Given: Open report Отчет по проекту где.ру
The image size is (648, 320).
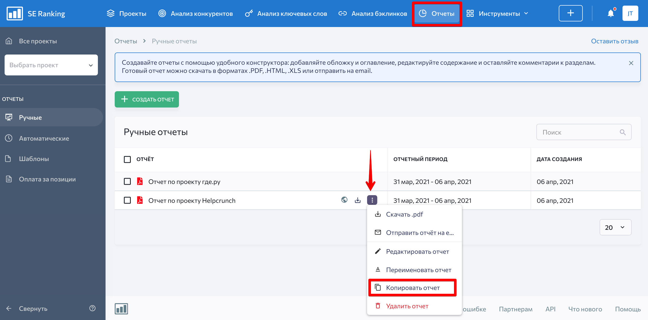Looking at the screenshot, I should coord(184,182).
